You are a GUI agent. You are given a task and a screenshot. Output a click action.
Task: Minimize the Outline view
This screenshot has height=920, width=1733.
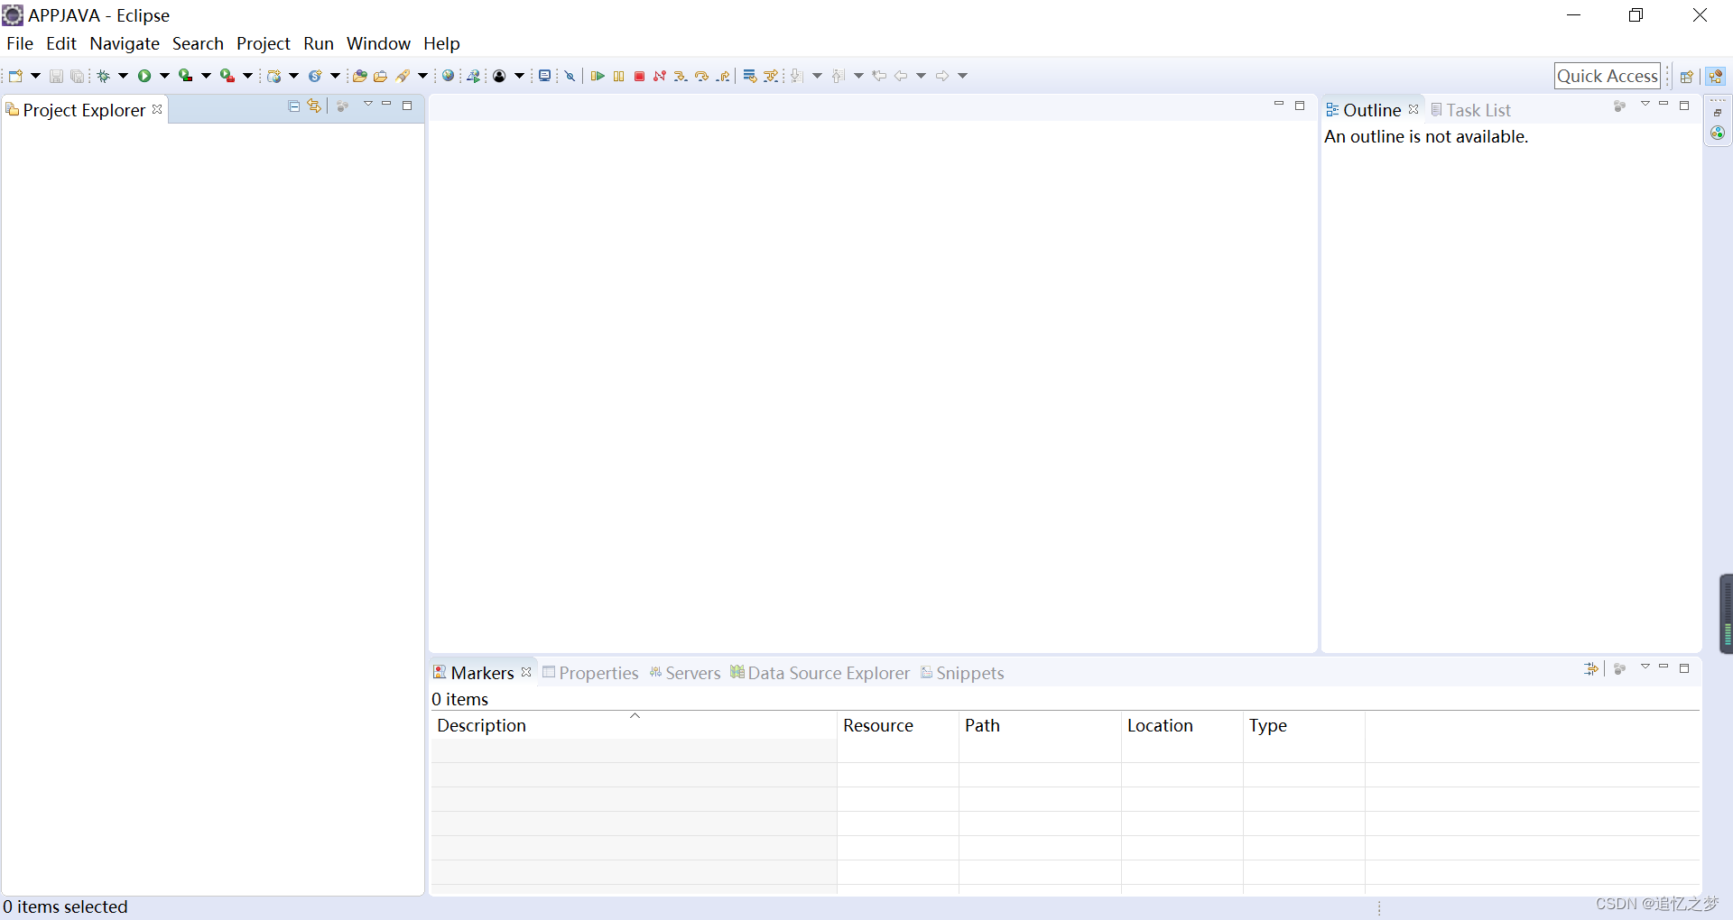tap(1663, 105)
